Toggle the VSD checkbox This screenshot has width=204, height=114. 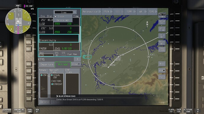tap(162, 71)
